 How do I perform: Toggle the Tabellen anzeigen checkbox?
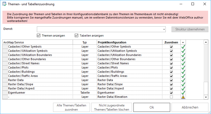[x=76, y=36]
